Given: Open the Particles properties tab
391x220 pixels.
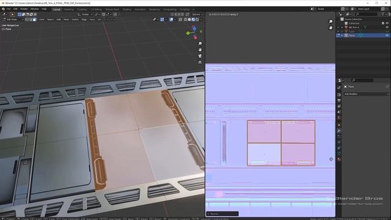Looking at the screenshot, I should tap(339, 136).
